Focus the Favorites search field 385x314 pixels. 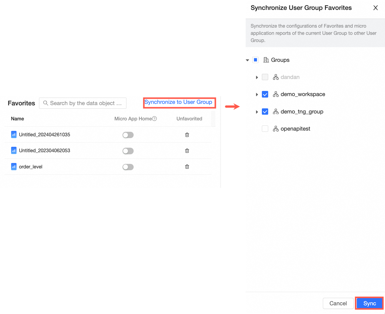[86, 103]
